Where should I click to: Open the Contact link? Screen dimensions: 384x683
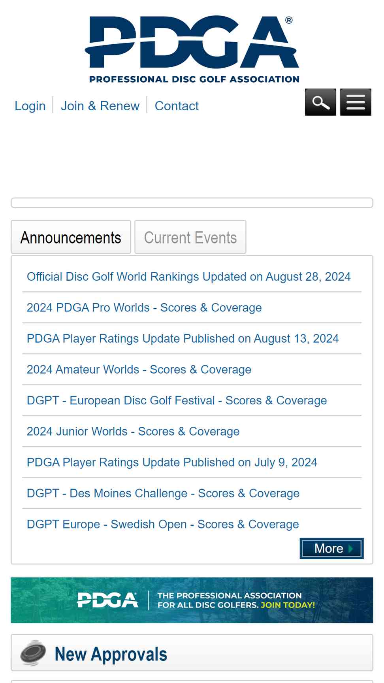point(177,106)
